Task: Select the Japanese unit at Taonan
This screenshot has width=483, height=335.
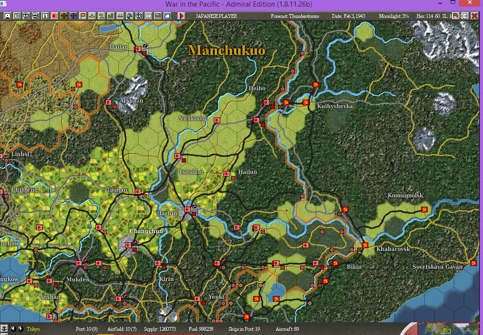Action: pyautogui.click(x=138, y=192)
